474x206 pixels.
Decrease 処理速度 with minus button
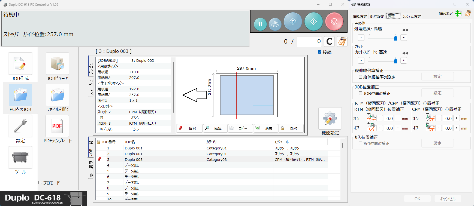361,38
